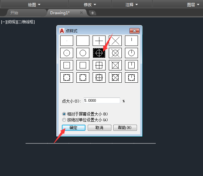Viewport: 203px width, 176px height.
Task: Click the horizontal line in the drawing area
Action: tap(91, 143)
